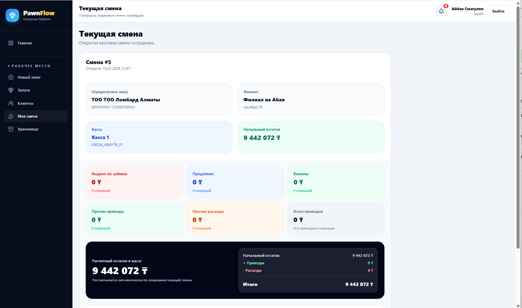Click the - Расходы row in summary
Screen dimensions: 522x308
(308, 270)
